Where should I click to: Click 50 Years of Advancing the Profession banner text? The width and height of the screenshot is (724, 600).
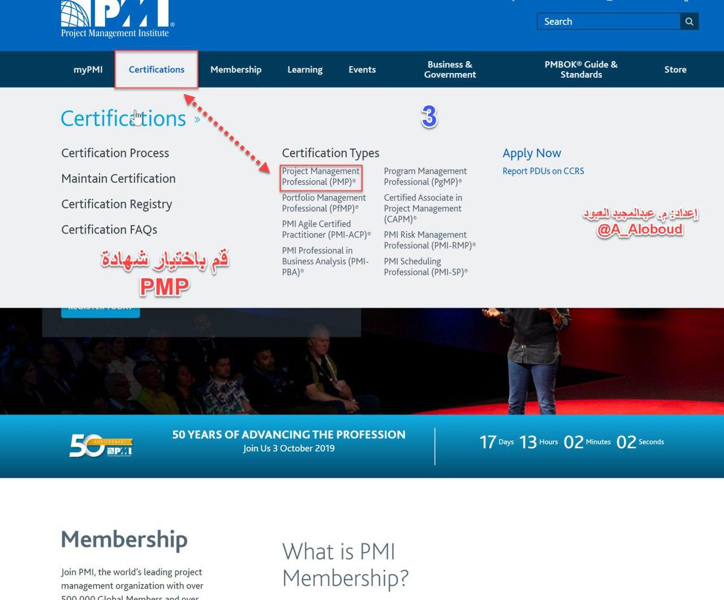pyautogui.click(x=289, y=434)
